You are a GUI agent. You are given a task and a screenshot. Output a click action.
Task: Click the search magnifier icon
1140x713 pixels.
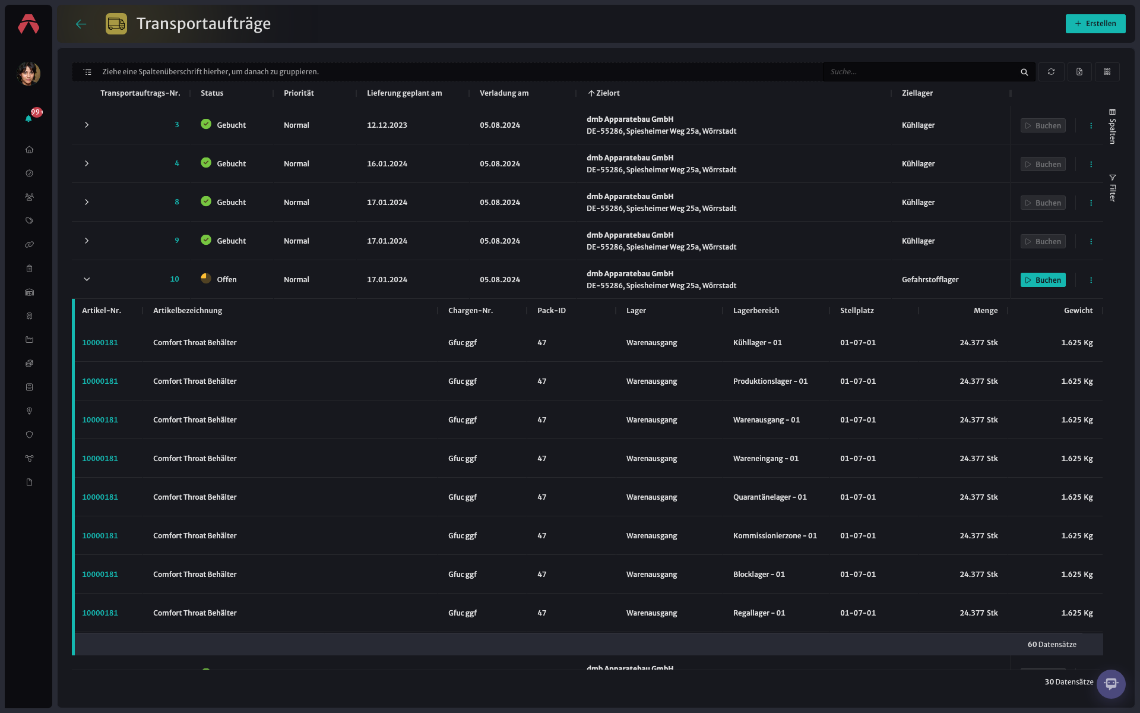point(1024,72)
